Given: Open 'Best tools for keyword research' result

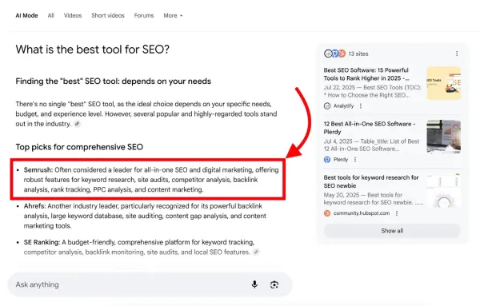Looking at the screenshot, I should click(371, 181).
